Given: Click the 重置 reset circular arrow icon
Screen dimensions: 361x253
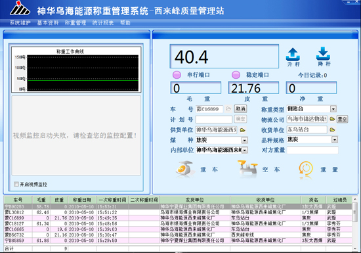Looking at the screenshot, I should (x=306, y=170).
